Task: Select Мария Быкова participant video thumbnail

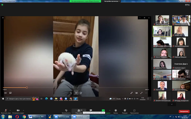Action: click(162, 31)
